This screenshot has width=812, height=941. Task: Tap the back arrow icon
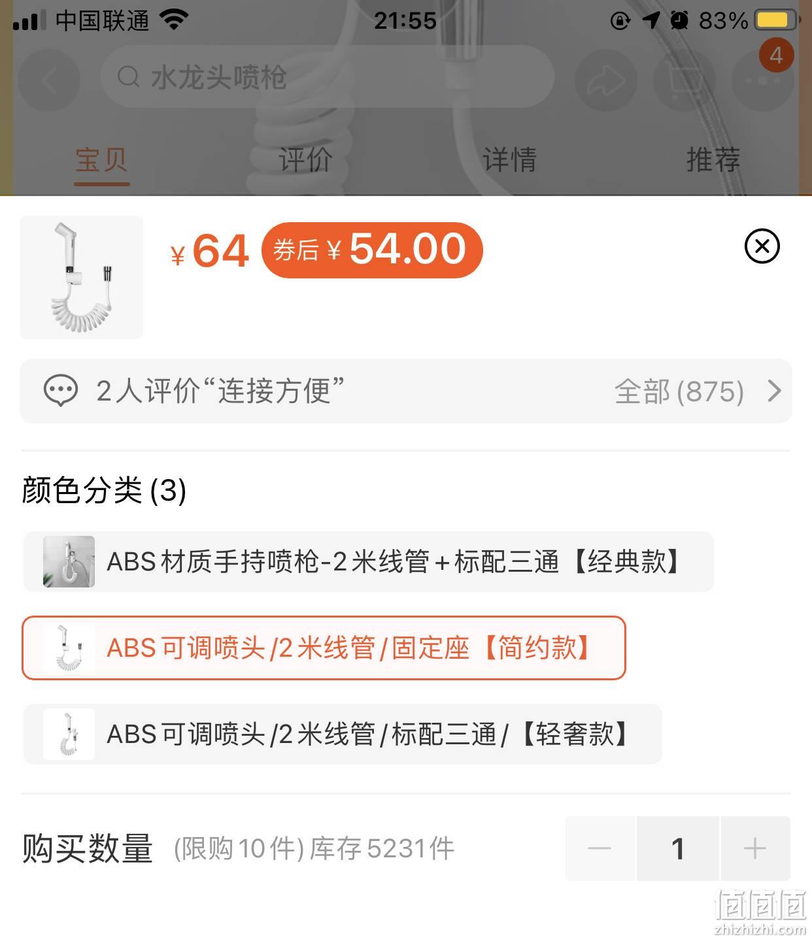[49, 80]
